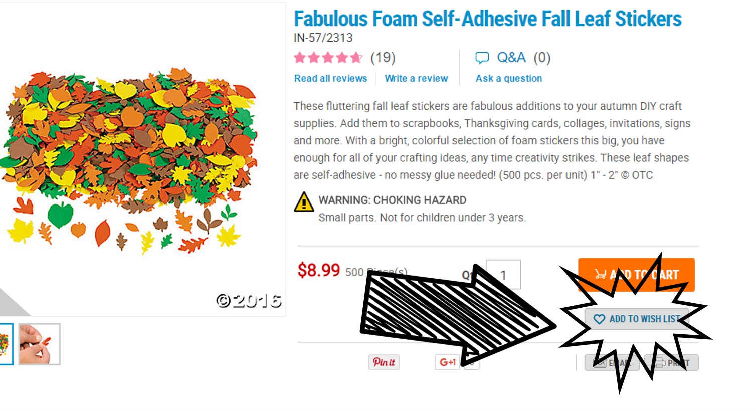Open the Q&A speech bubble icon

click(x=482, y=57)
